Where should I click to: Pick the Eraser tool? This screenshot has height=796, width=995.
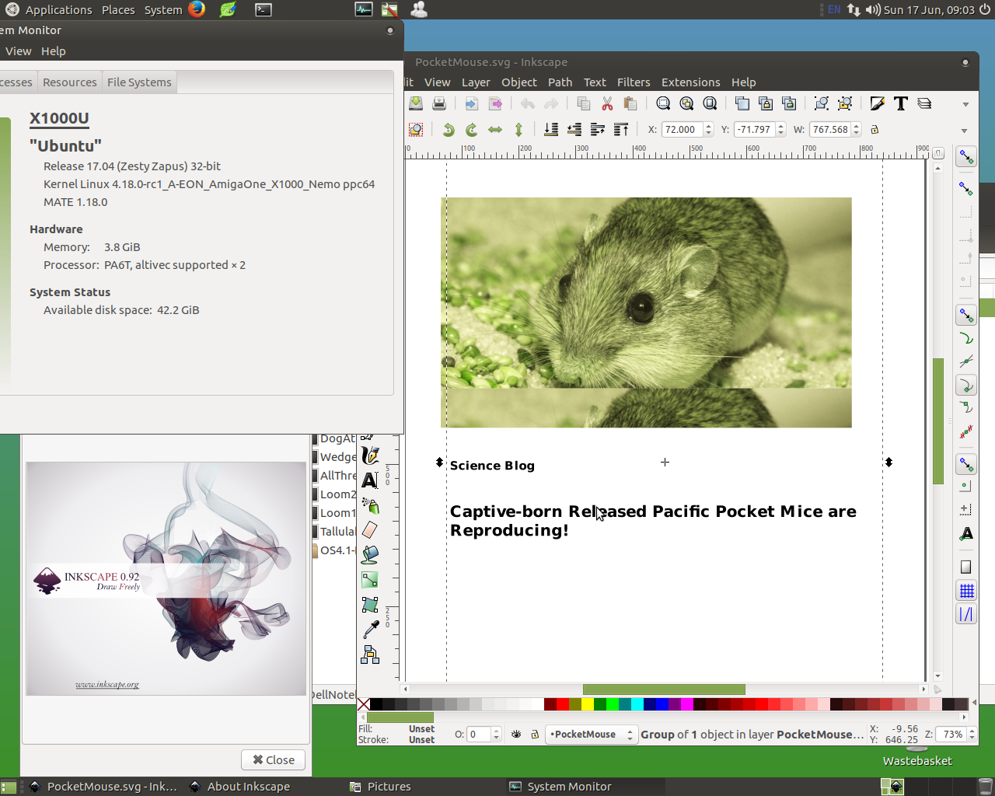(x=370, y=530)
